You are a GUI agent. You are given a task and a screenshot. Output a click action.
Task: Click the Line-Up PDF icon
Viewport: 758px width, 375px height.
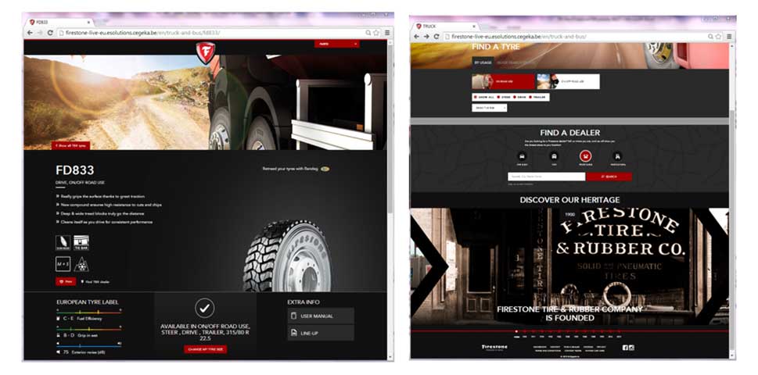293,333
